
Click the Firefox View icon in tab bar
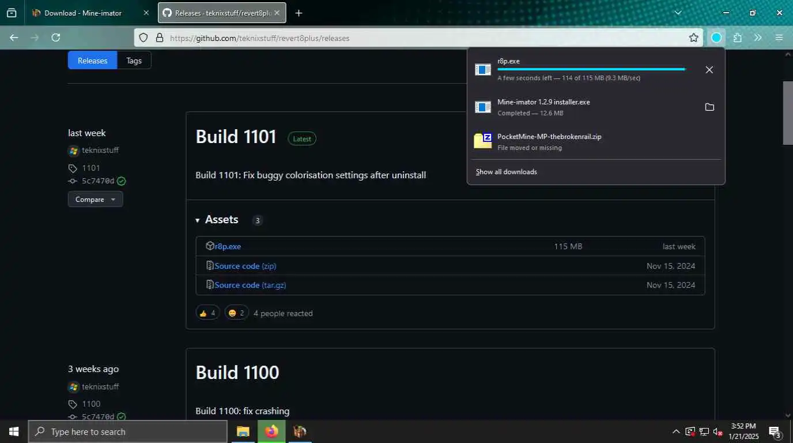pos(12,13)
